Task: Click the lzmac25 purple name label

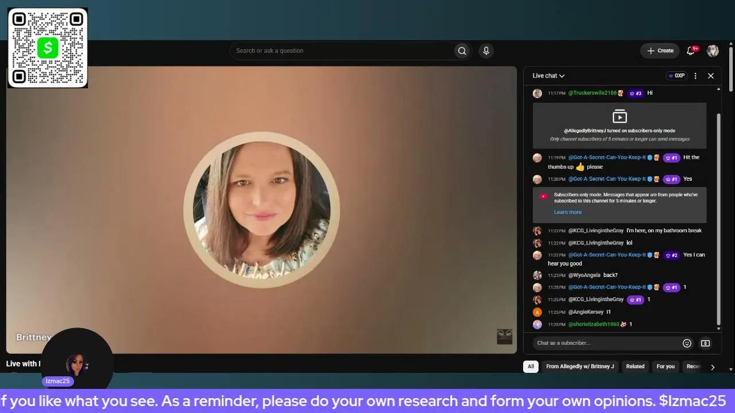Action: 57,381
